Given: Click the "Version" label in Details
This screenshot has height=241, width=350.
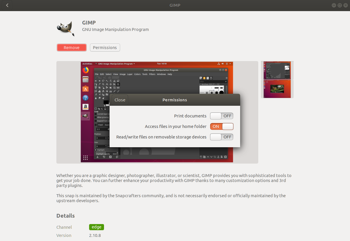Looking at the screenshot, I should pyautogui.click(x=64, y=235).
